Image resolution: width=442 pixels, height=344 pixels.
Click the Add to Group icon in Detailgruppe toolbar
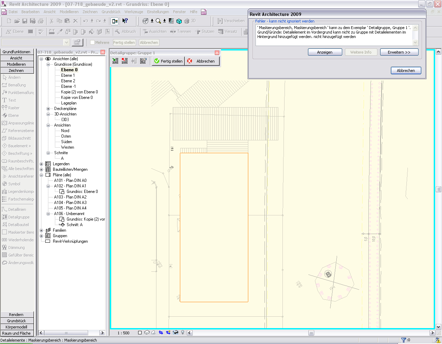coord(115,61)
